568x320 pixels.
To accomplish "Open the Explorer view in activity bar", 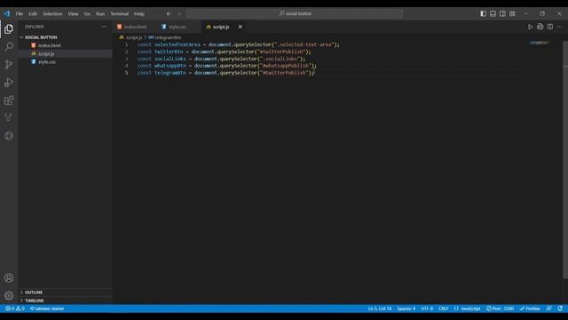I will 9,29.
